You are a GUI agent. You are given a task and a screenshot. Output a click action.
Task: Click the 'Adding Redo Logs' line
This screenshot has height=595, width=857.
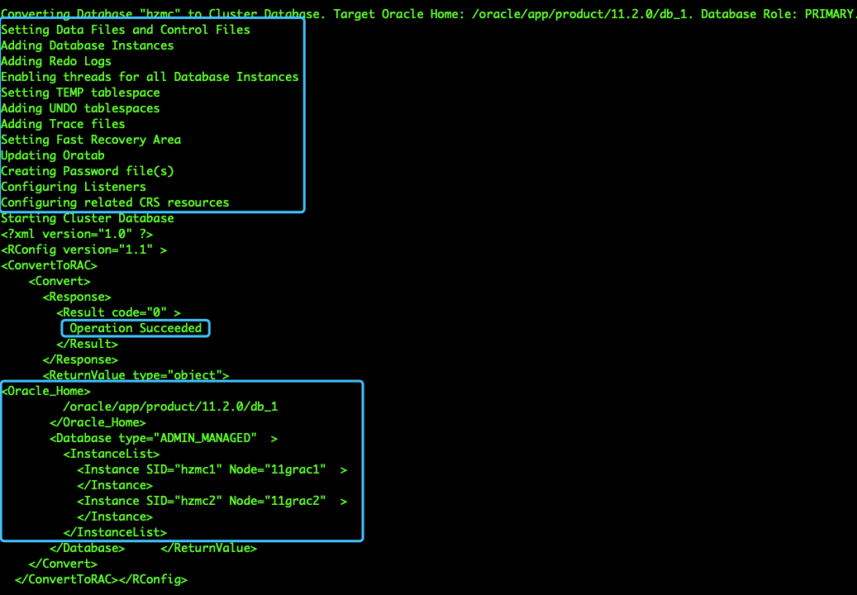pyautogui.click(x=56, y=61)
